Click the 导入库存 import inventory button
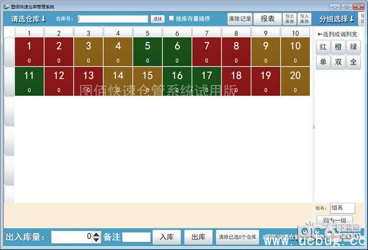This screenshot has height=250, width=368. [x=304, y=18]
